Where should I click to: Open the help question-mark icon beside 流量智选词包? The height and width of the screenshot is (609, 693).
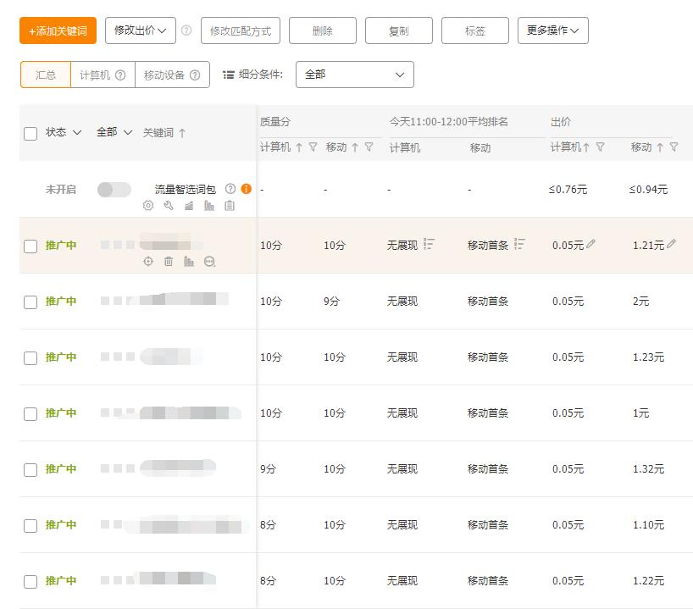230,190
